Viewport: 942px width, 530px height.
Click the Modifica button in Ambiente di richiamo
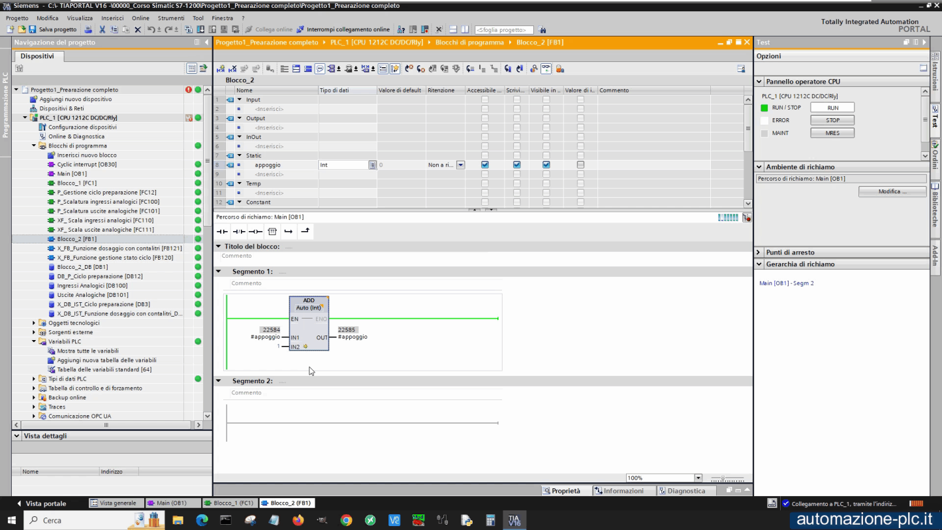click(892, 191)
